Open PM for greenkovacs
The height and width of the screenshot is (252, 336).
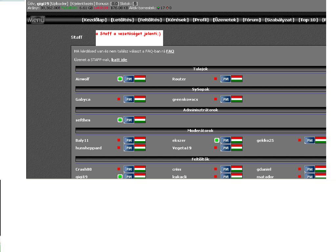(x=225, y=99)
